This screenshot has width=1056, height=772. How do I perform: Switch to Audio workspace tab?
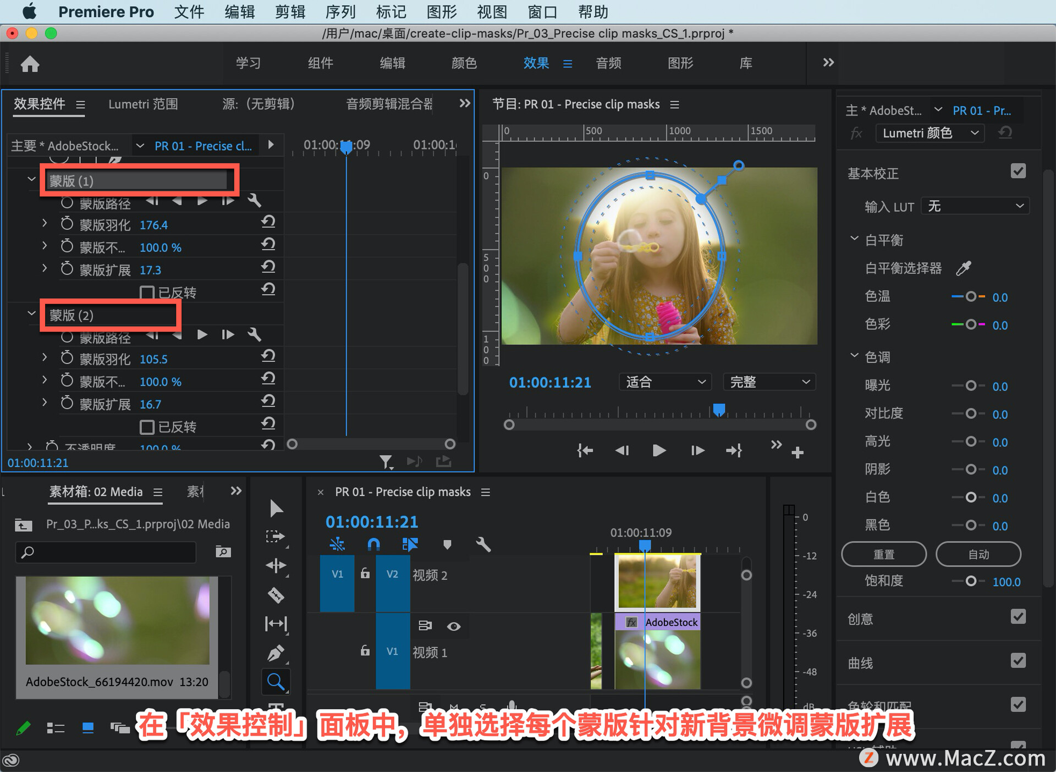click(608, 63)
